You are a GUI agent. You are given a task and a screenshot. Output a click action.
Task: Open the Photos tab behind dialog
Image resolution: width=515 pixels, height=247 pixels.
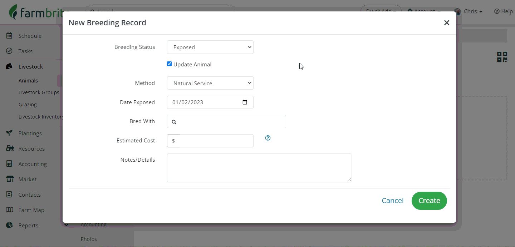click(x=89, y=239)
